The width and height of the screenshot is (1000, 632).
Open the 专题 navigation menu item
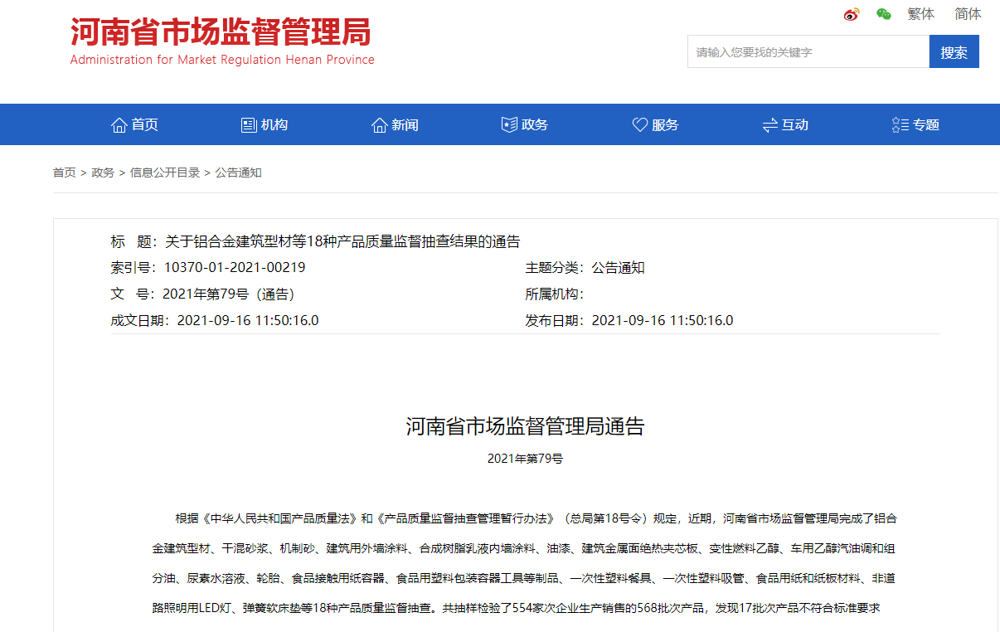[926, 125]
